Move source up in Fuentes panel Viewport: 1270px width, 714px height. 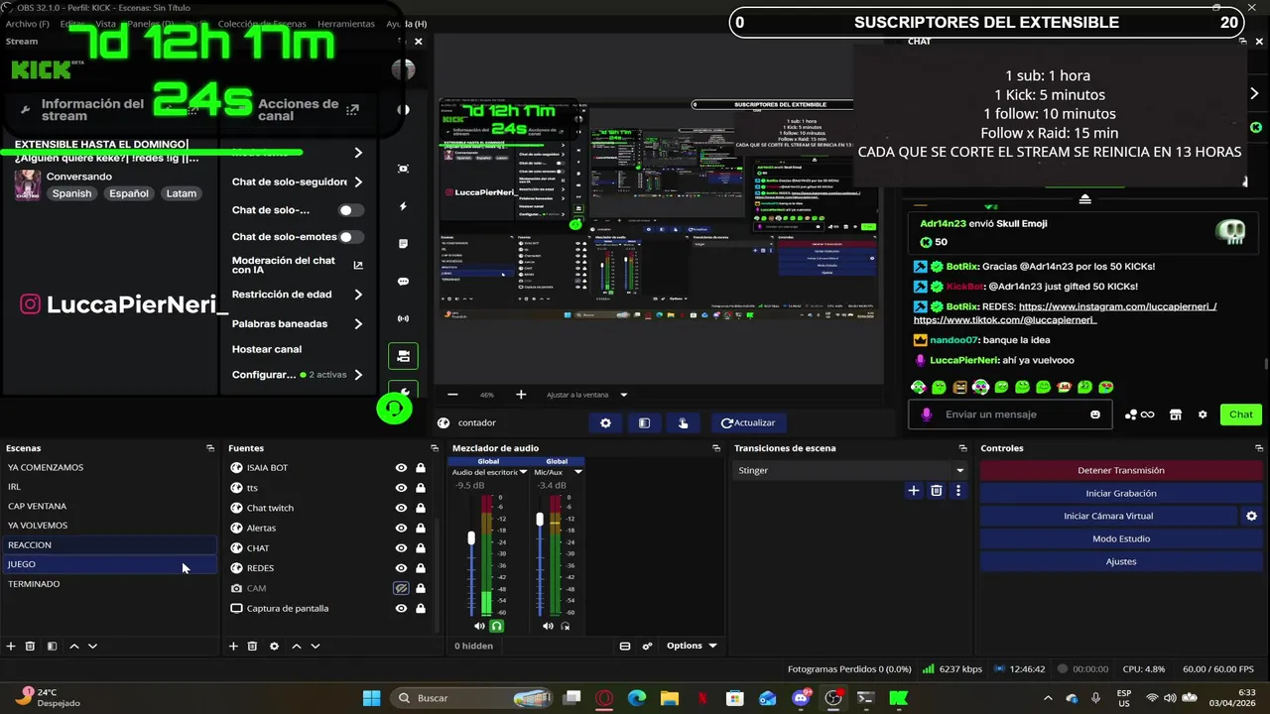(x=296, y=646)
